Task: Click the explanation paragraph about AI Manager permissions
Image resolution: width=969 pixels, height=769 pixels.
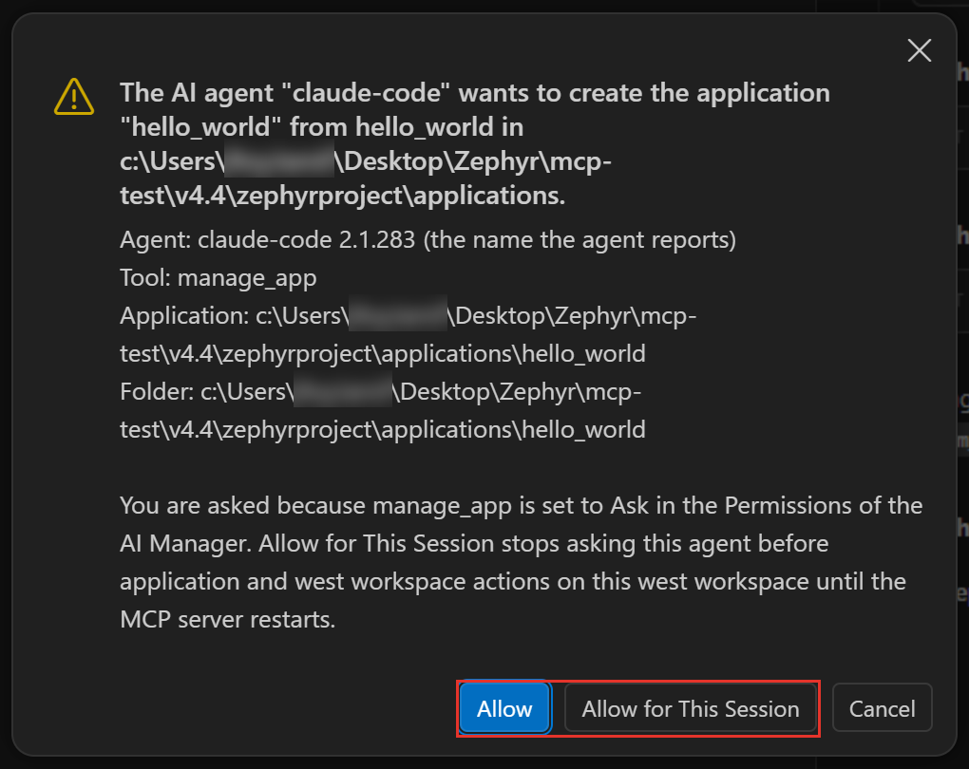Action: 521,562
